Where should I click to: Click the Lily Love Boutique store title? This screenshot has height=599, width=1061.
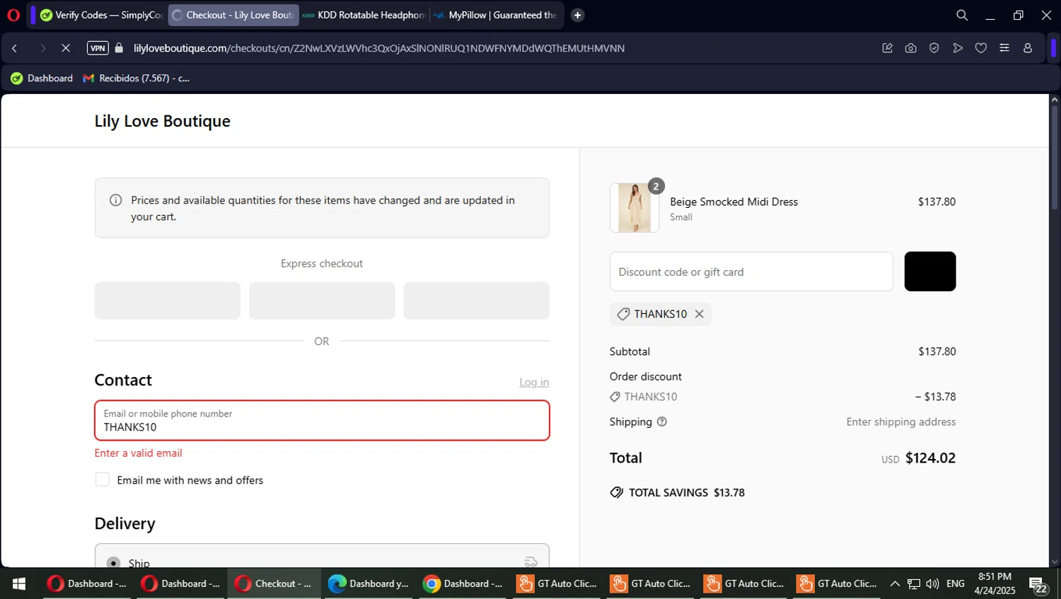[163, 121]
